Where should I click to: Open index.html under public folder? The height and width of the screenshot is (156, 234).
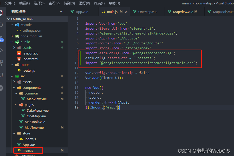pyautogui.click(x=30, y=59)
